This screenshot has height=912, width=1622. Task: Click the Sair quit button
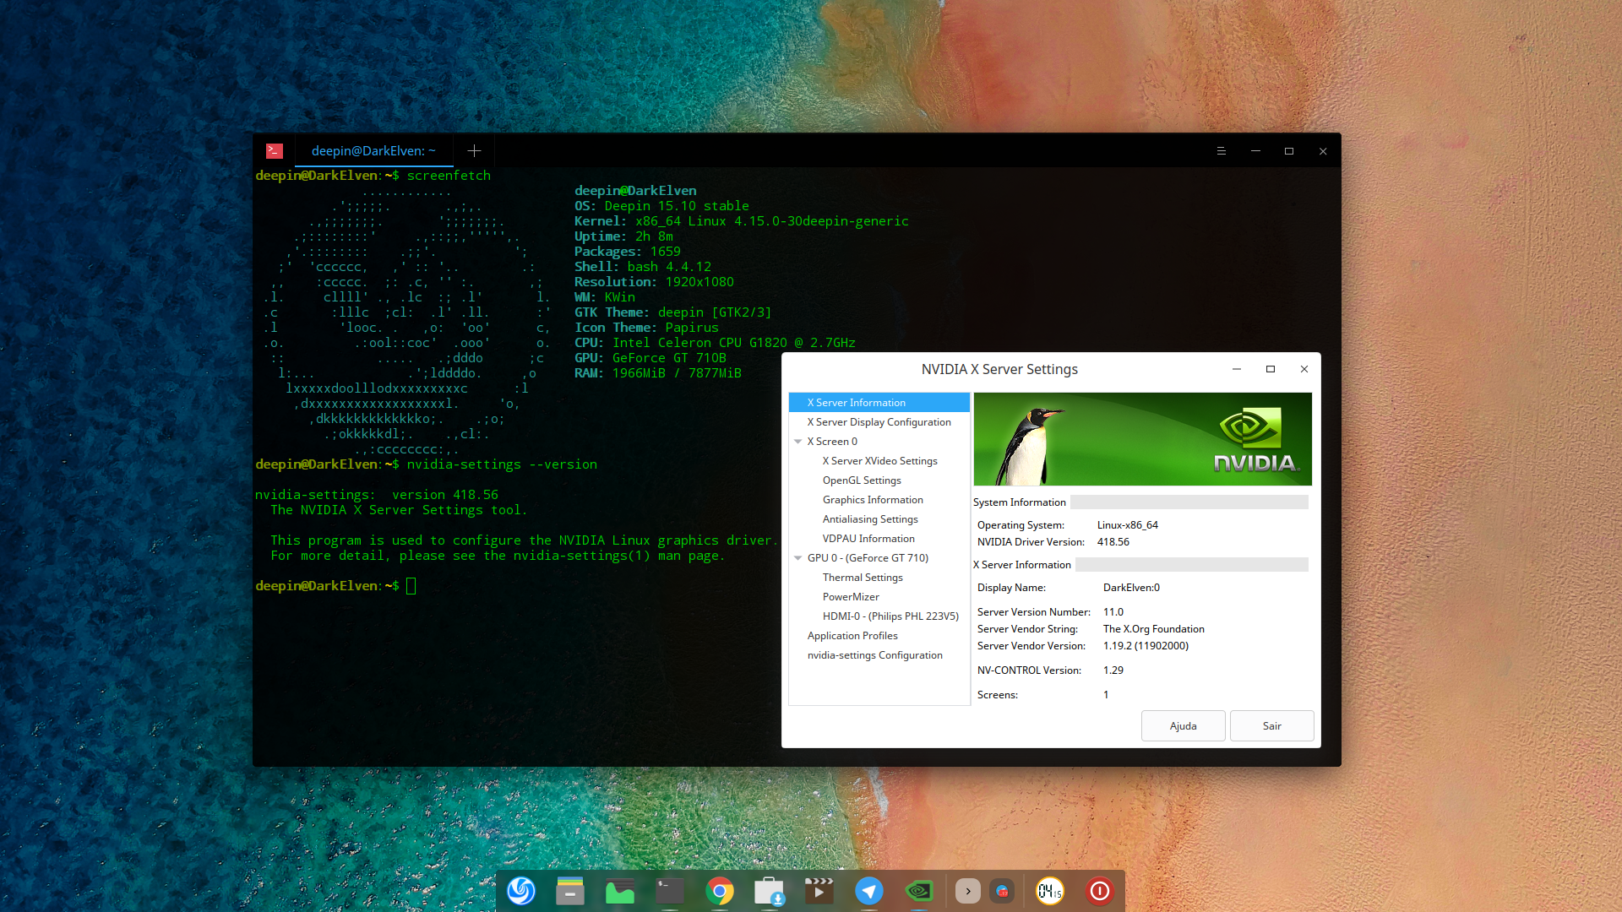[1271, 726]
